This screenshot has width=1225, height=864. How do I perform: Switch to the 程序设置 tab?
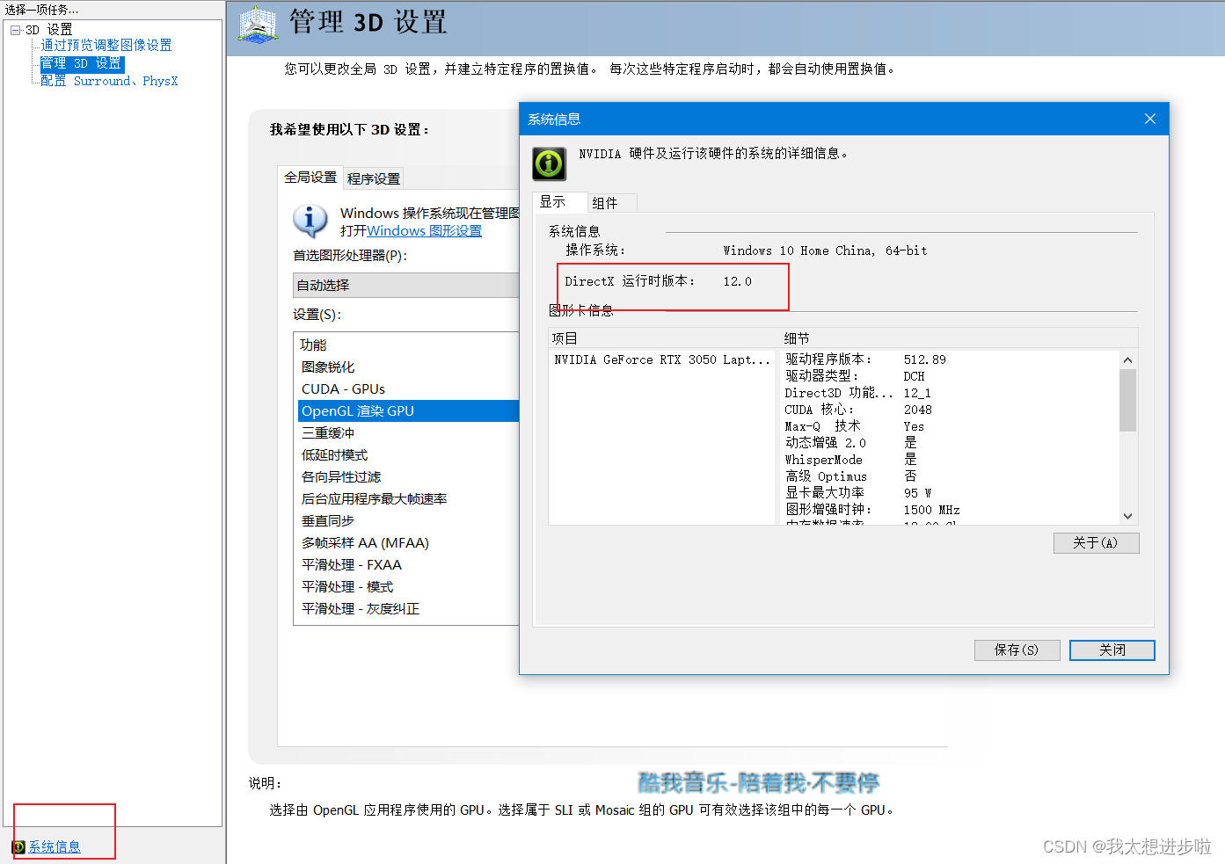coord(373,178)
